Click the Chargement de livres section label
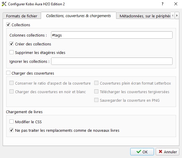Image resolution: width=182 pixels, height=158 pixels. click(24, 112)
